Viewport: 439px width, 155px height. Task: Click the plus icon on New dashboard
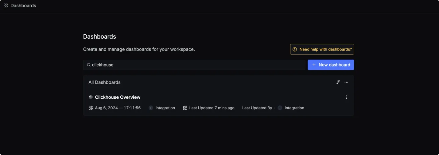(314, 65)
